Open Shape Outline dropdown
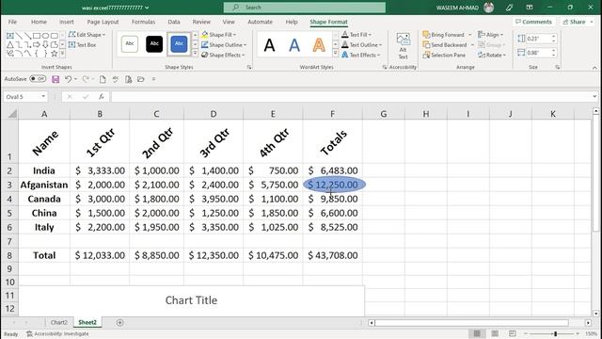This screenshot has width=602, height=339. 224,45
